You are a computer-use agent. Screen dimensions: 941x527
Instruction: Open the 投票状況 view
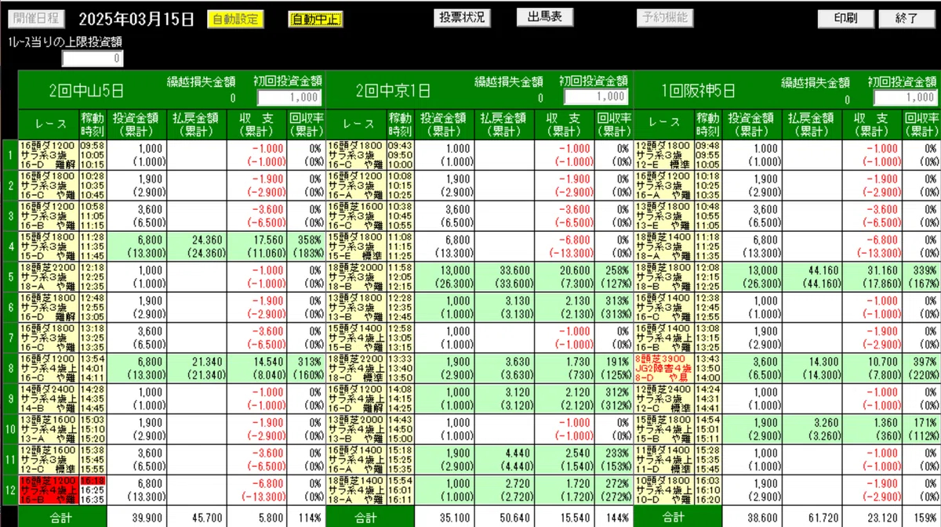462,18
